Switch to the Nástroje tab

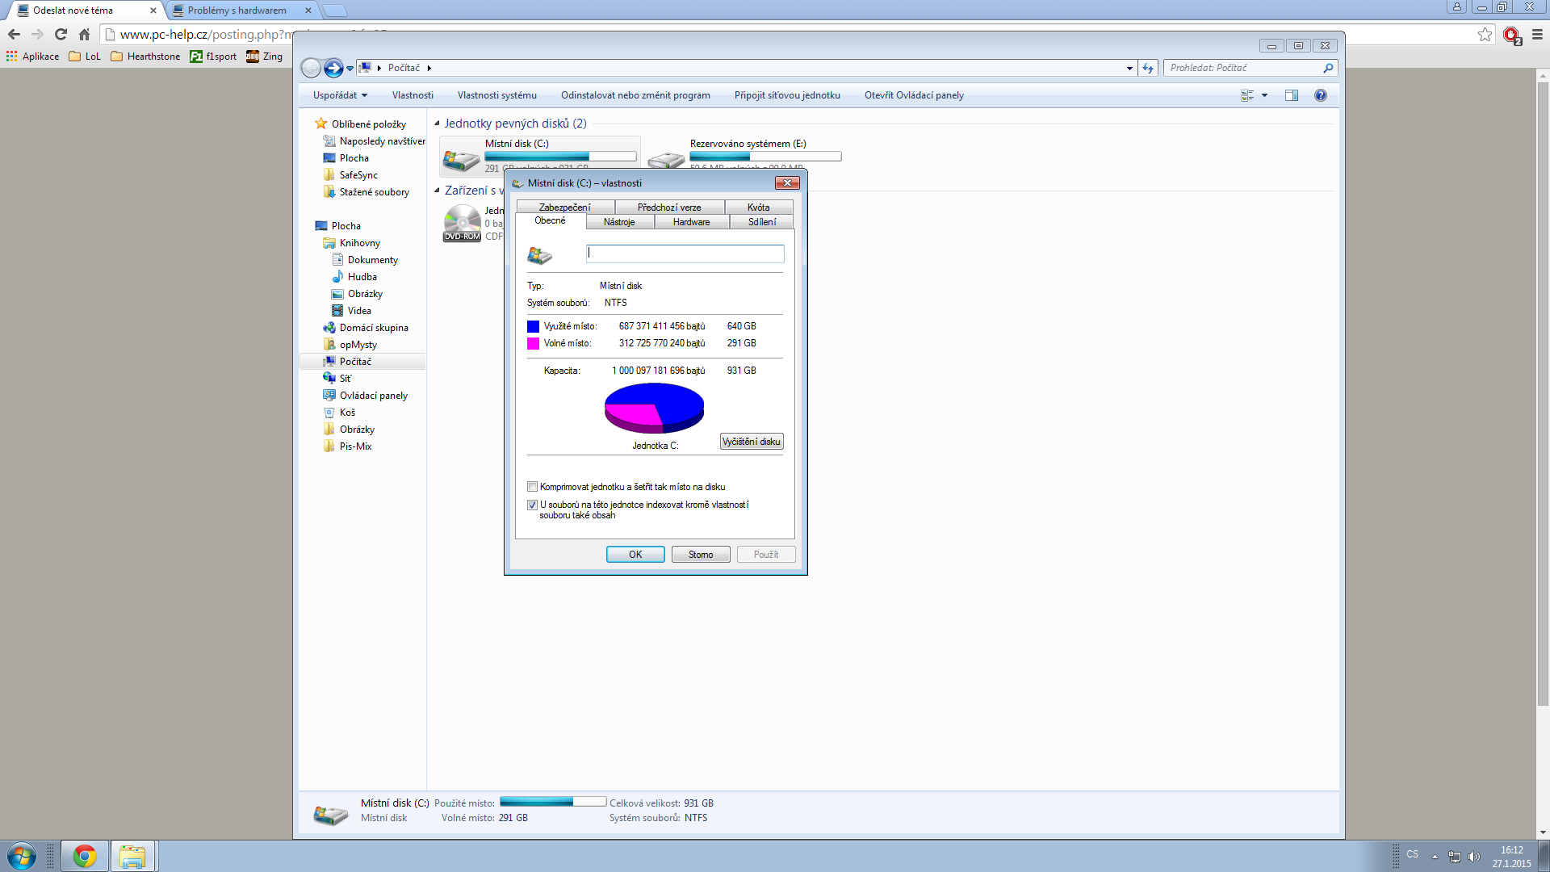tap(619, 222)
